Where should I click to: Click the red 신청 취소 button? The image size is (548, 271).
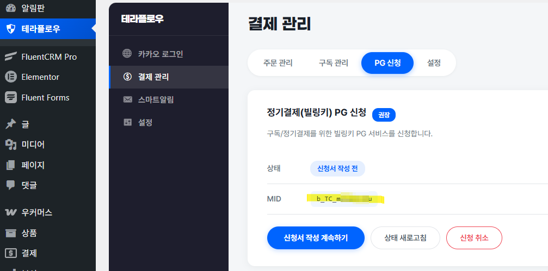[473, 238]
